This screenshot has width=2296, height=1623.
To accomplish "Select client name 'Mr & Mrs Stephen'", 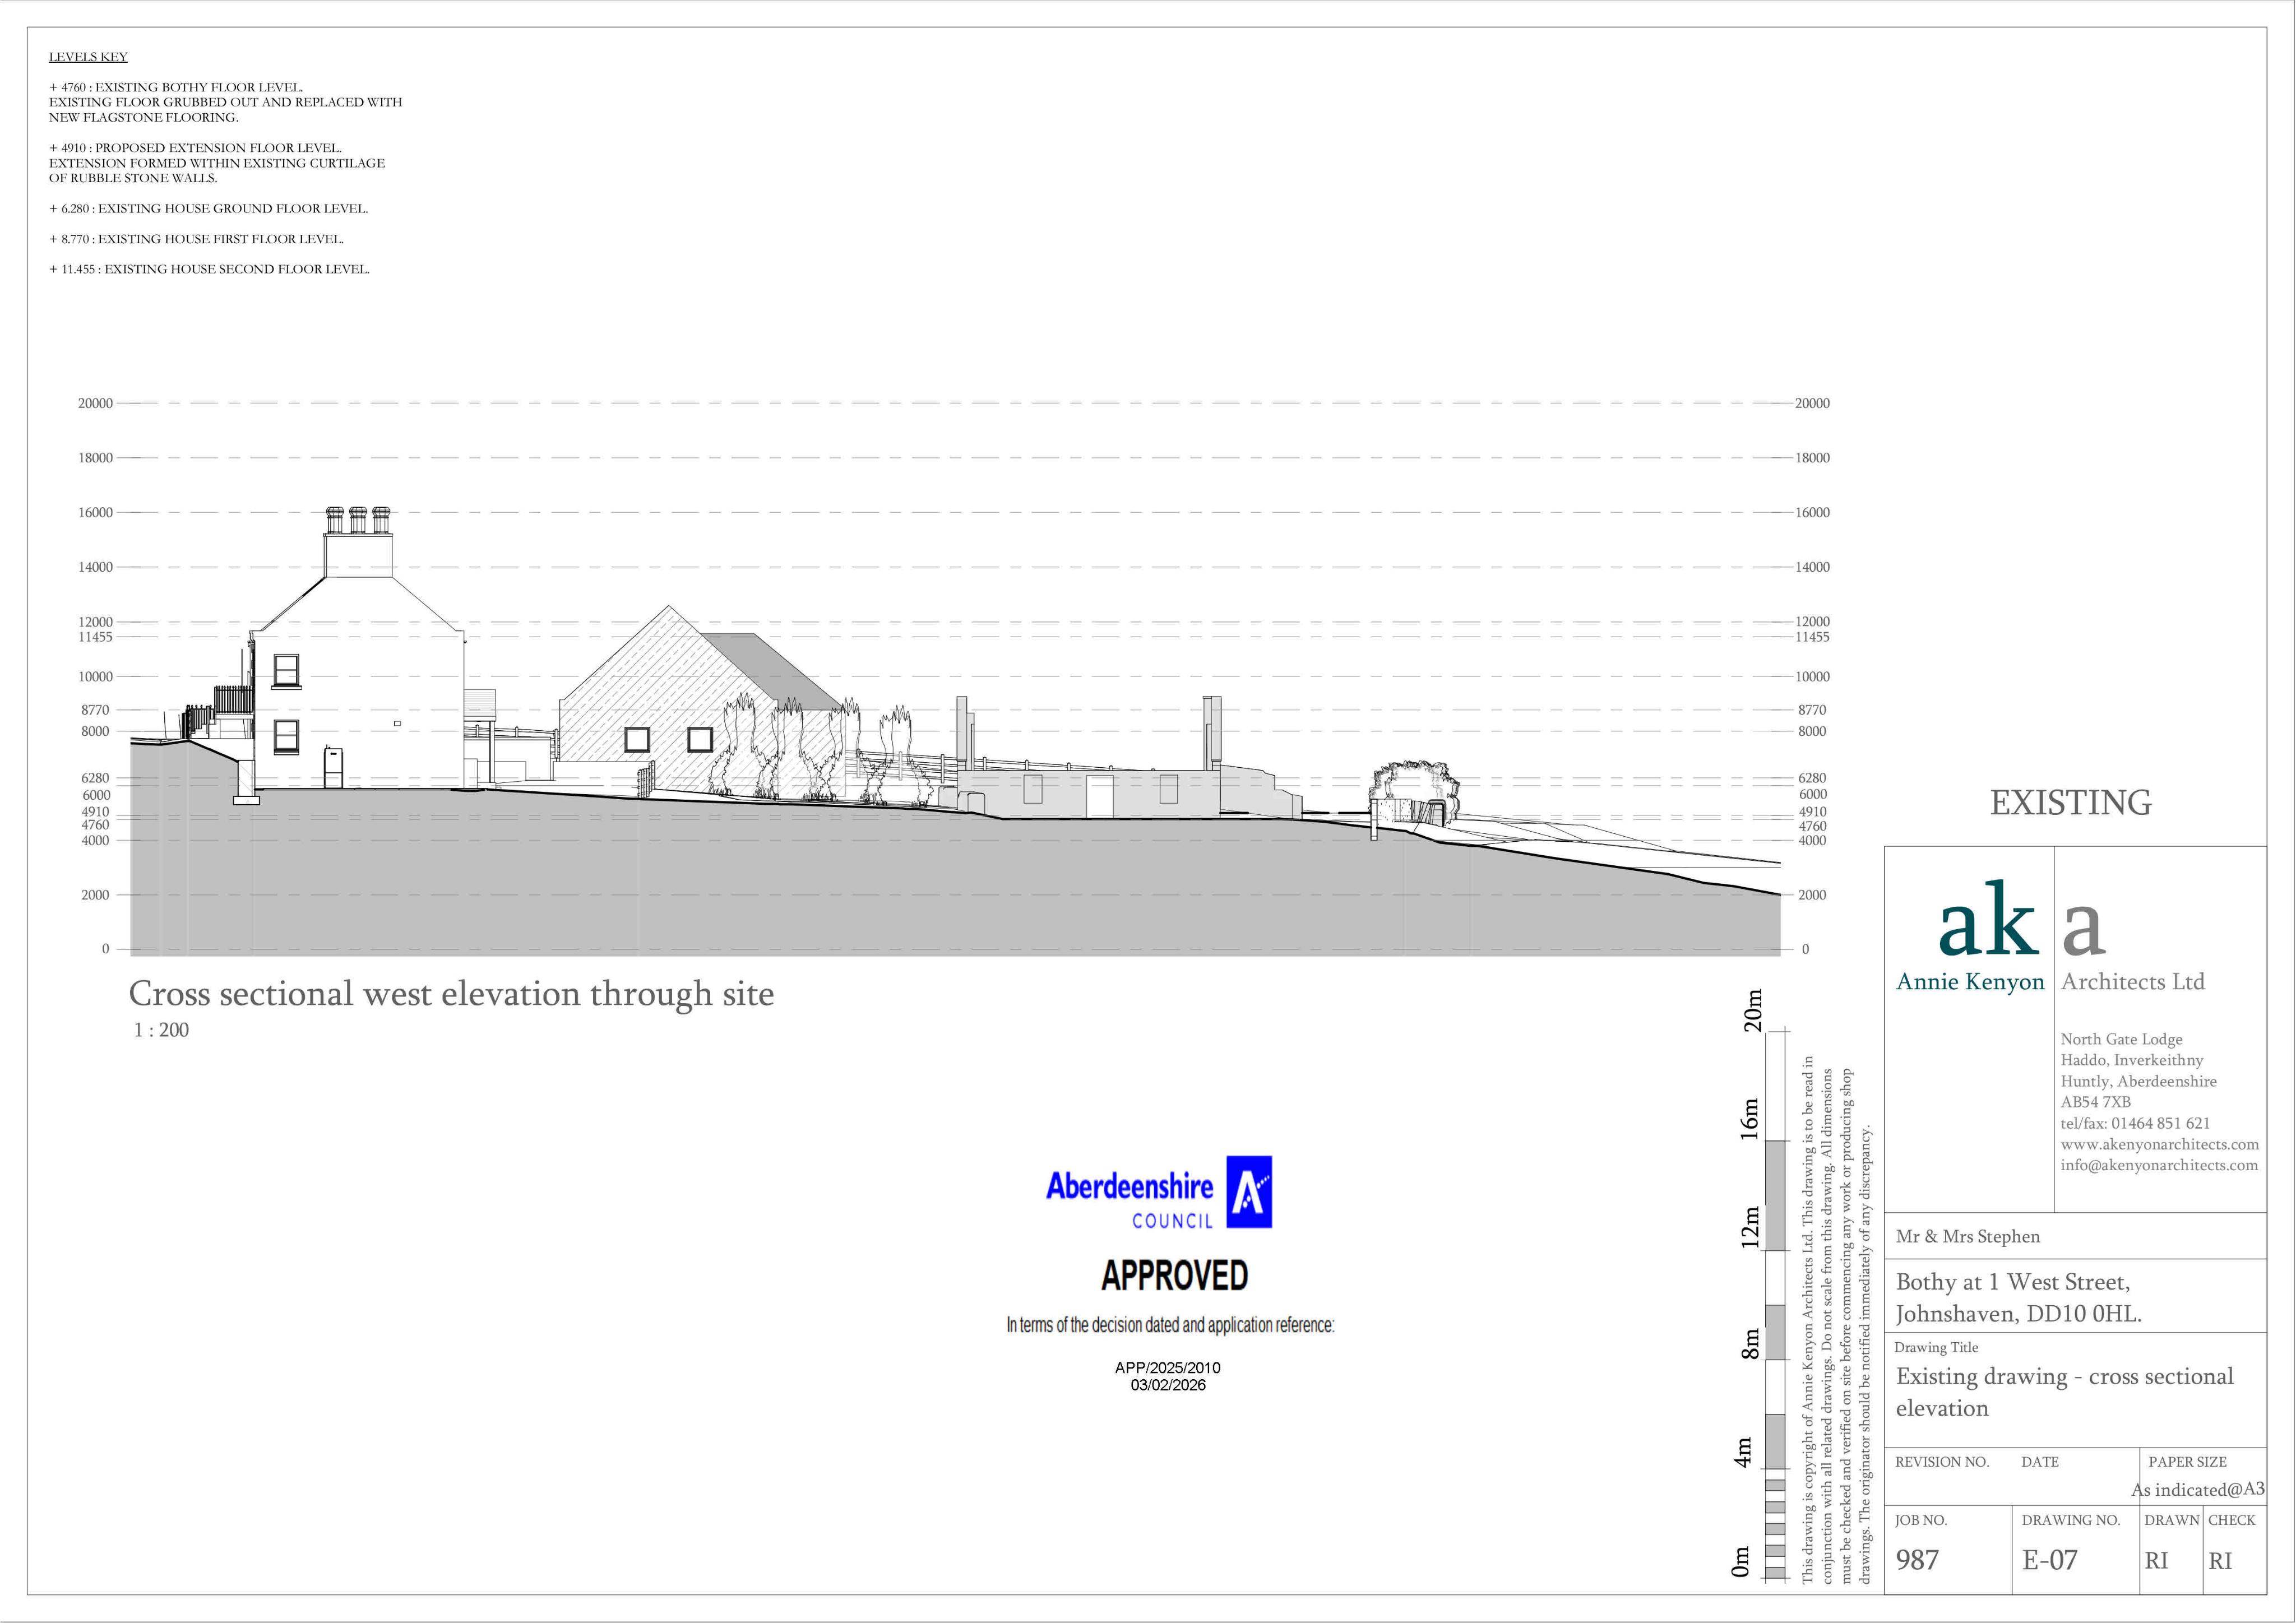I will point(1967,1237).
